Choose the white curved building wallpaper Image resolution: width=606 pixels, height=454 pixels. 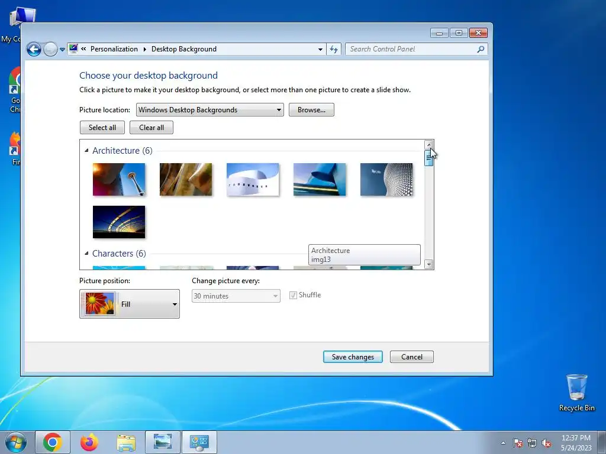coord(253,180)
